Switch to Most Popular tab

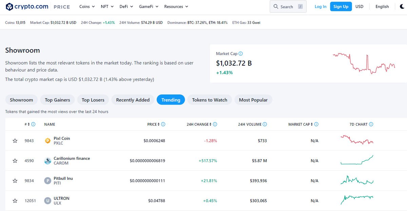pos(253,100)
